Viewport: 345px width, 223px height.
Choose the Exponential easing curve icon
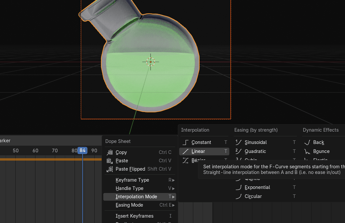click(239, 187)
